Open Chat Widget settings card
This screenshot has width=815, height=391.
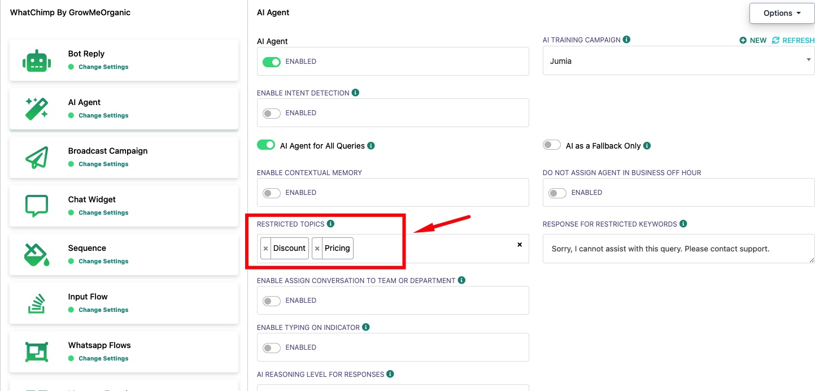(124, 206)
